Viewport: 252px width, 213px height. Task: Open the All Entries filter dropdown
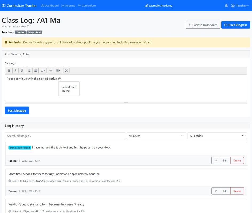[x=217, y=136]
